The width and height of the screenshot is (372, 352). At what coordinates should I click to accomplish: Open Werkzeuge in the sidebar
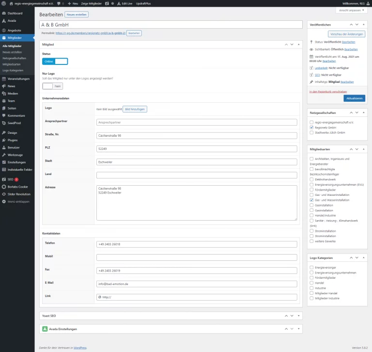pos(15,155)
